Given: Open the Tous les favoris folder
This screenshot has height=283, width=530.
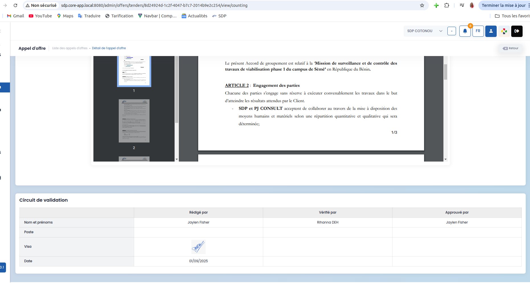Looking at the screenshot, I should (512, 16).
